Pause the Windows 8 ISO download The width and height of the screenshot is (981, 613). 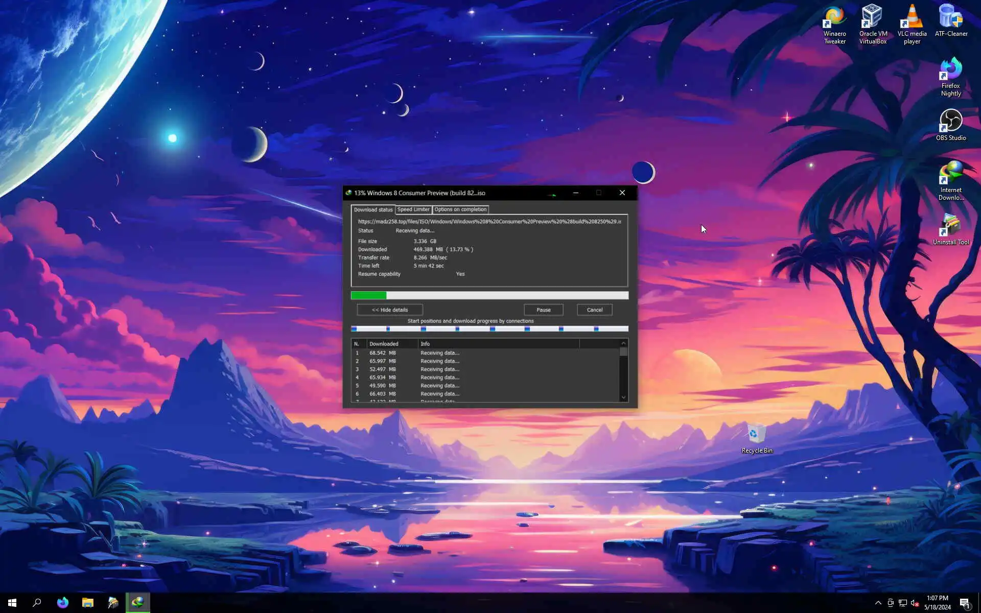[x=543, y=310]
